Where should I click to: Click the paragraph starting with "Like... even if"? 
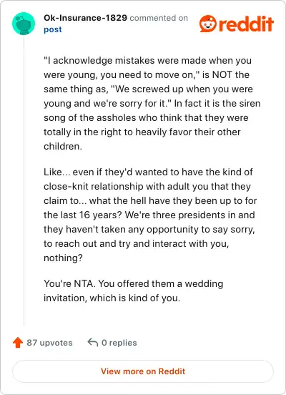150,215
